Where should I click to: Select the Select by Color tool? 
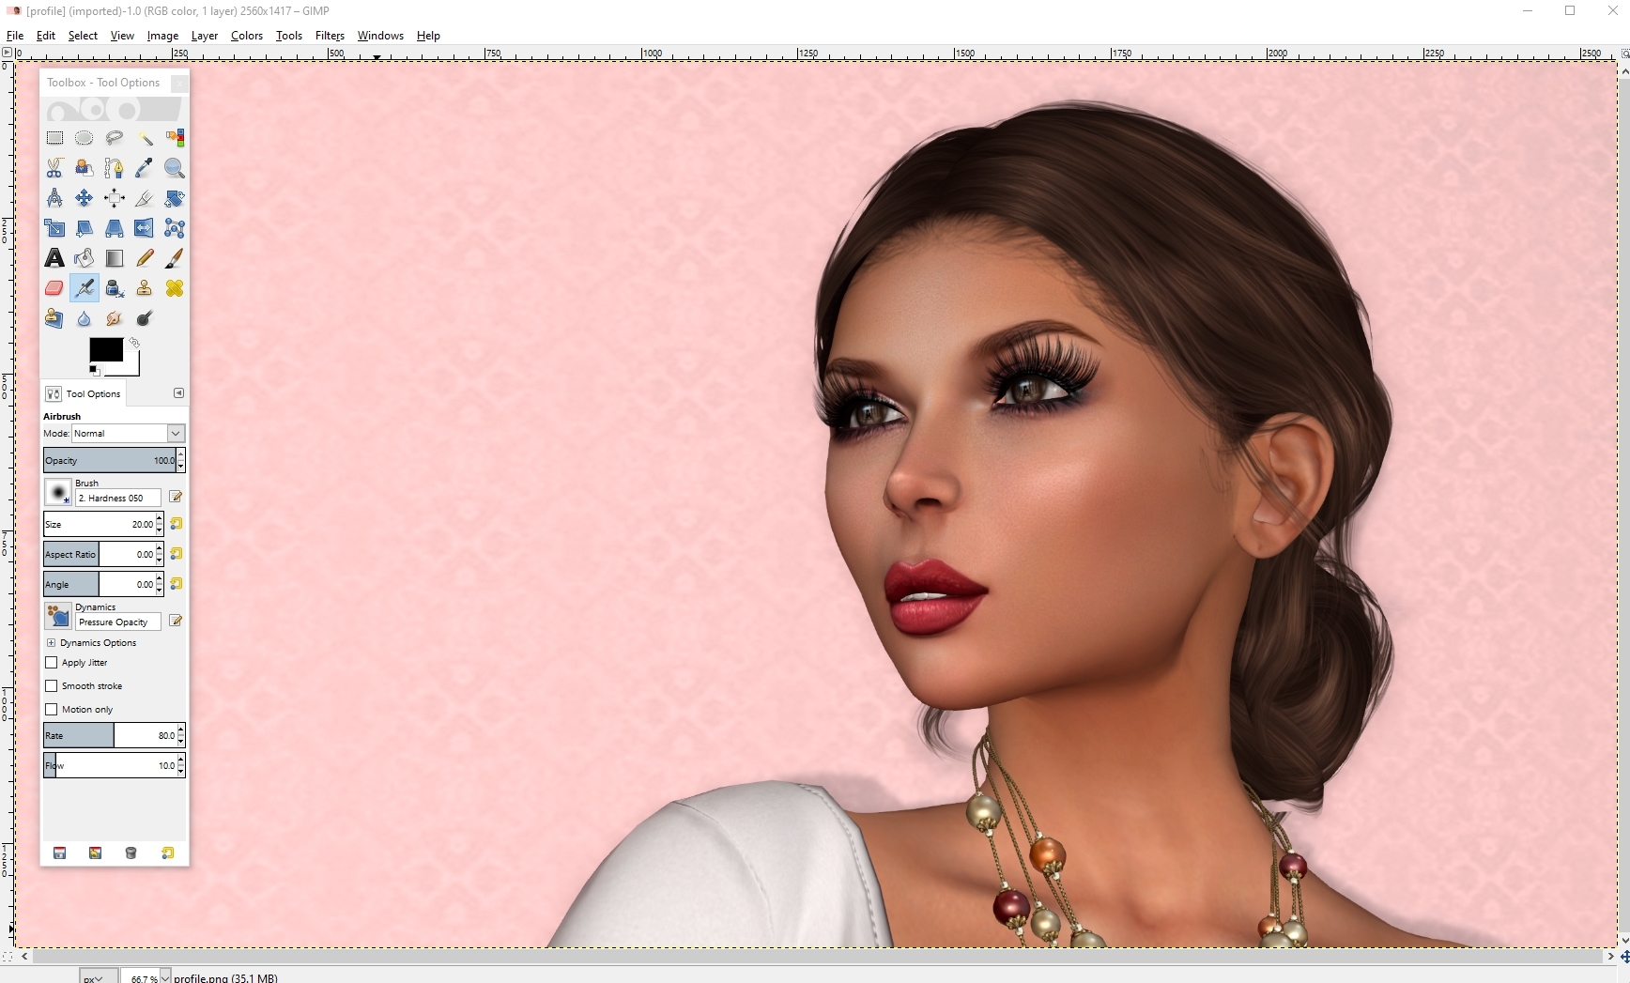coord(175,138)
